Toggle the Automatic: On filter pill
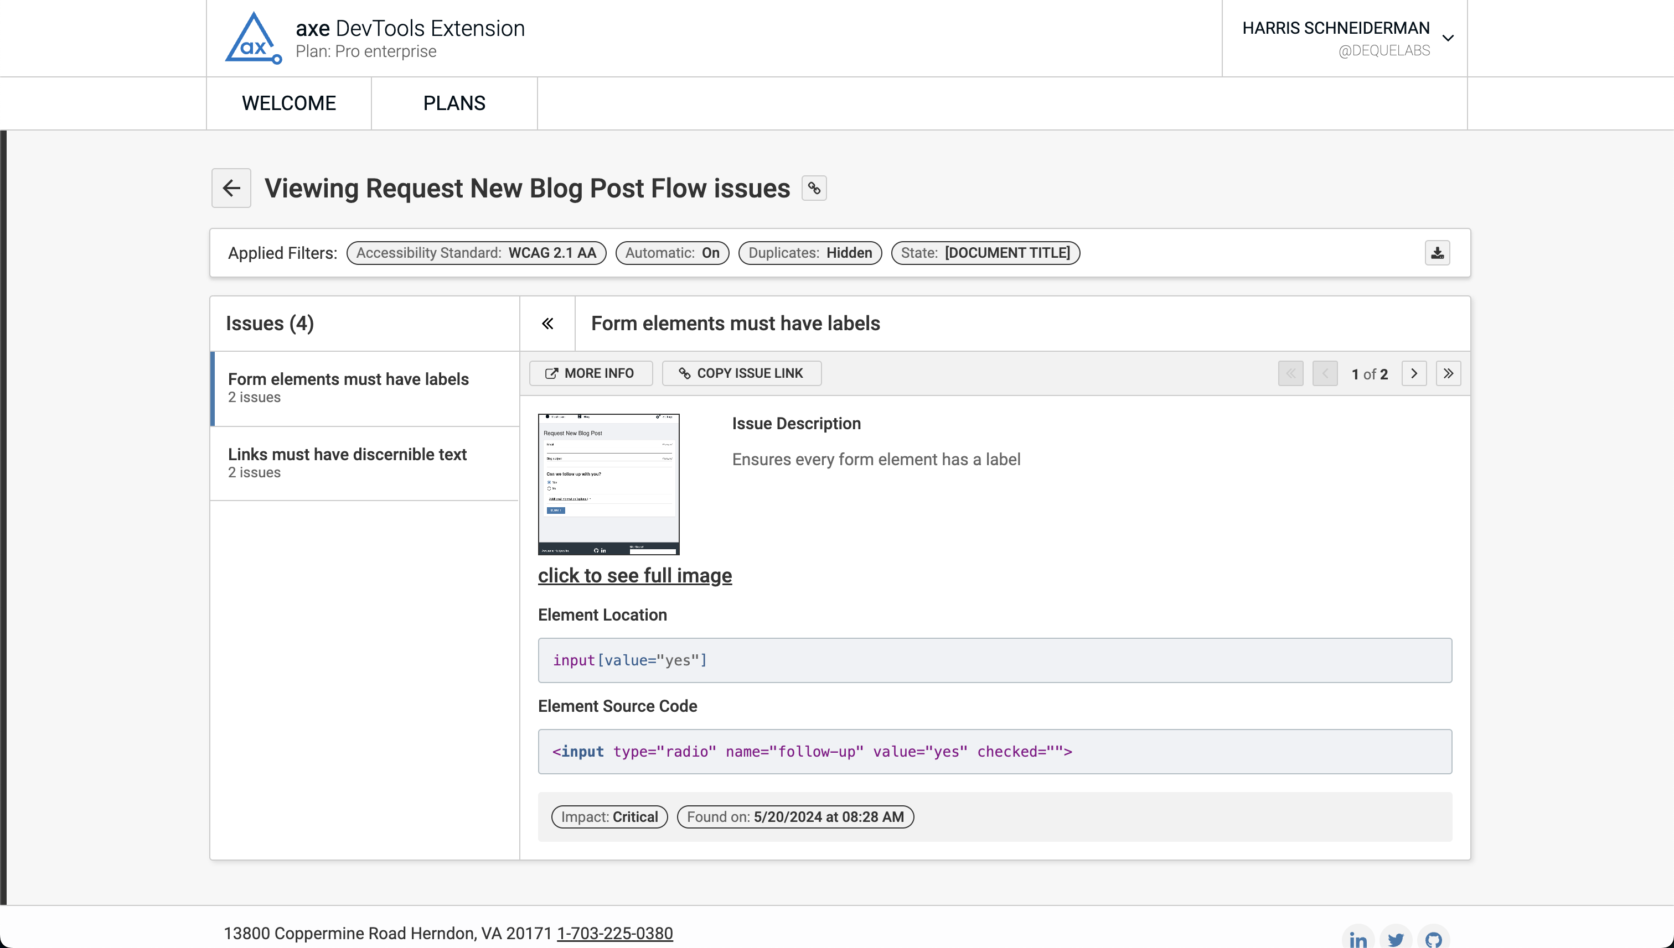The height and width of the screenshot is (948, 1674). point(672,253)
